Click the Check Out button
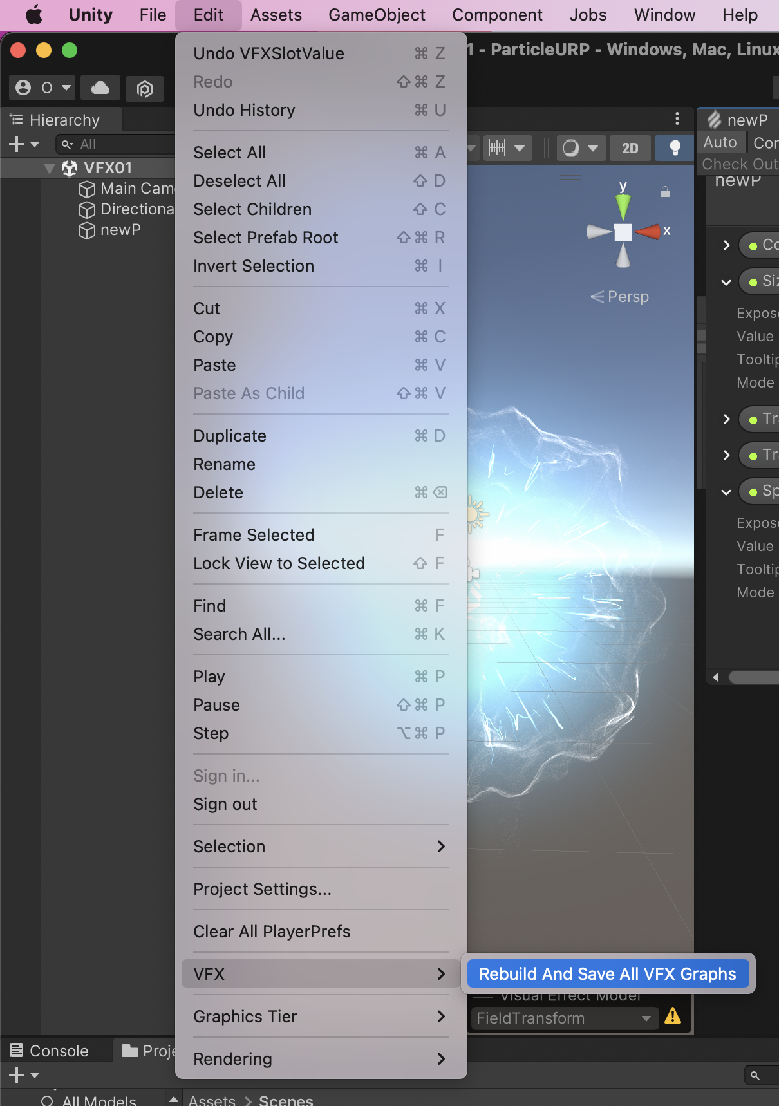 coord(740,164)
